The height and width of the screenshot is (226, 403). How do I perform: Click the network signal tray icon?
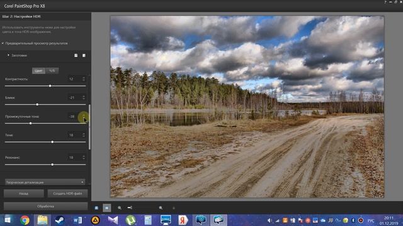(277, 220)
